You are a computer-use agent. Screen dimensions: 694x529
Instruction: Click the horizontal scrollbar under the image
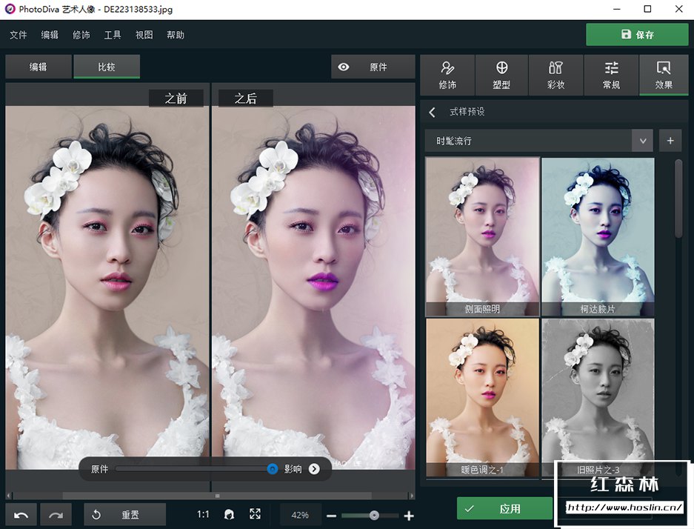click(217, 496)
